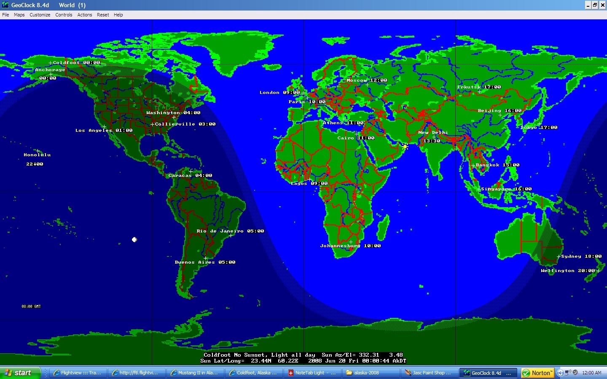Screen dimensions: 607x379
Task: Click the New Delhi city label
Action: pyautogui.click(x=433, y=133)
